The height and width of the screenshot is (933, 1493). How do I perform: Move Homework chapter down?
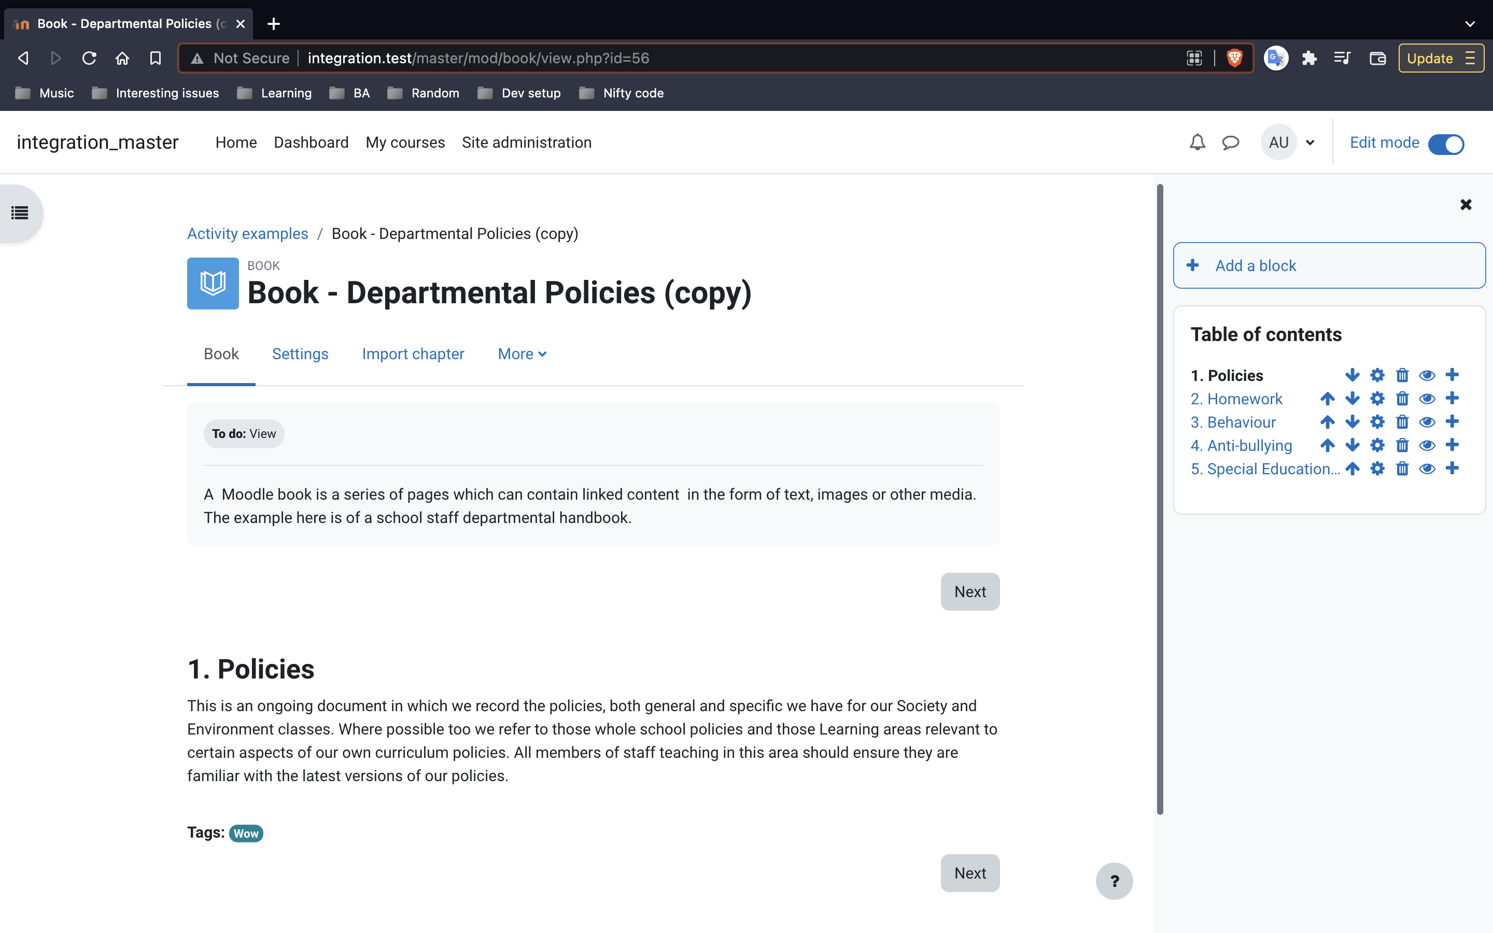click(1353, 399)
